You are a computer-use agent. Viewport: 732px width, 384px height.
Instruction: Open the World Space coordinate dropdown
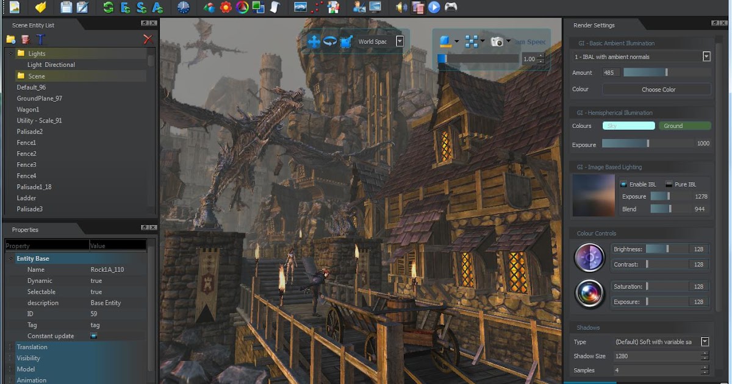[x=400, y=41]
